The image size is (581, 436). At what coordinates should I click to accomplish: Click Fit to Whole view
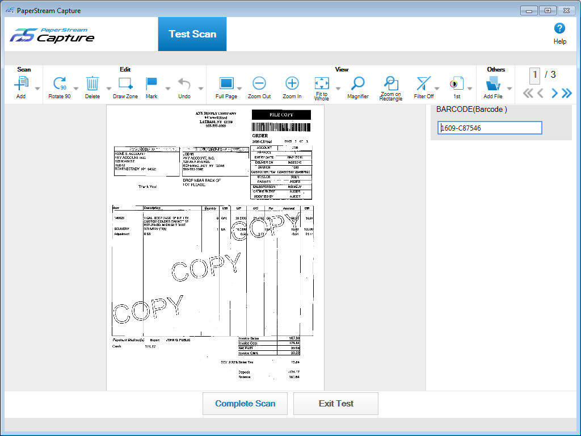[321, 84]
